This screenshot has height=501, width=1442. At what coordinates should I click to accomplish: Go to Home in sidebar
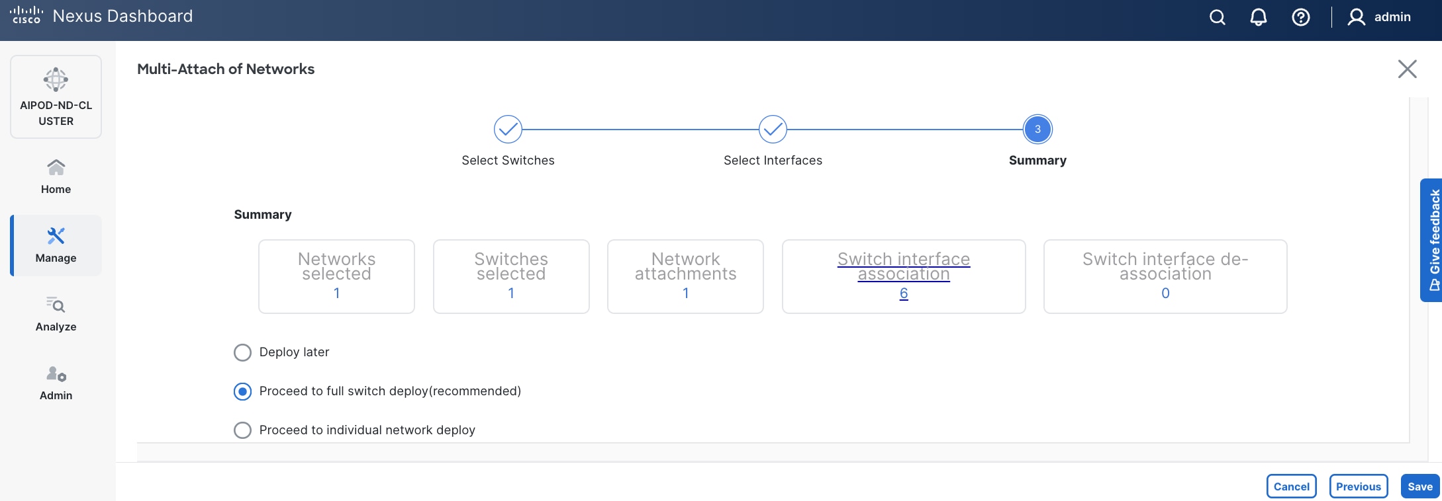(x=56, y=176)
